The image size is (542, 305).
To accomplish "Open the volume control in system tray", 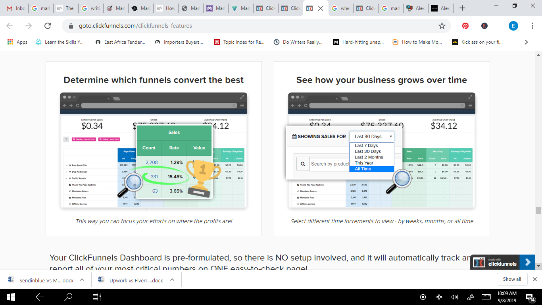I will pyautogui.click(x=455, y=297).
